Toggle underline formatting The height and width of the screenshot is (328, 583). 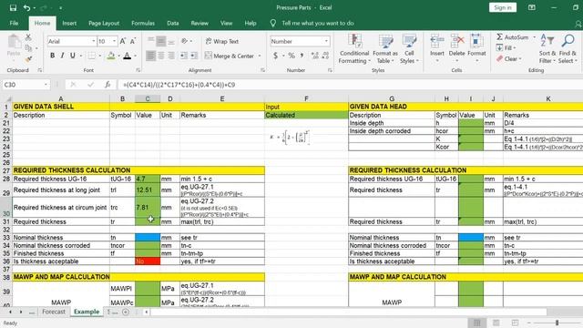pos(73,56)
